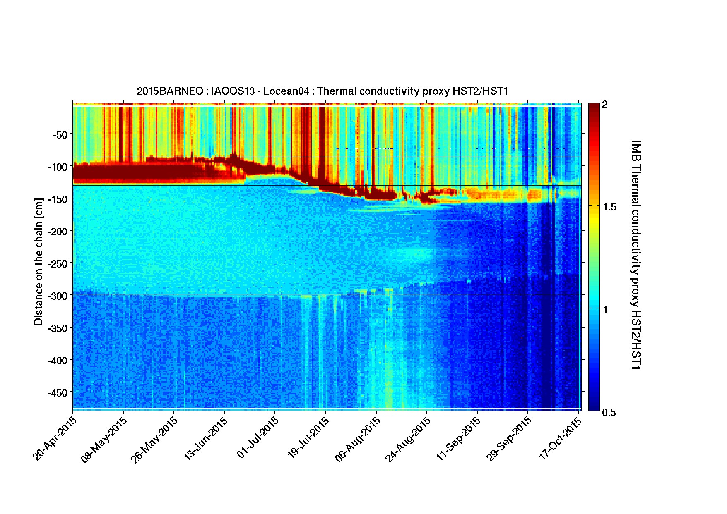
Task: Select the 20-Apr-2015 date label
Action: pyautogui.click(x=55, y=438)
